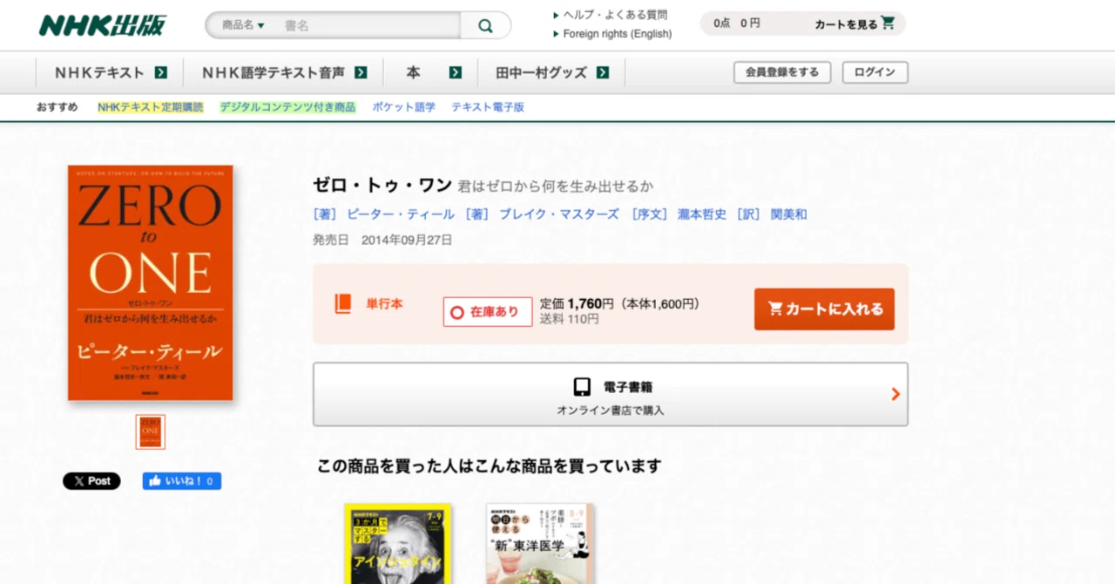Click the arrow icon next to 田中一村グッズ
This screenshot has height=584, width=1115.
603,72
